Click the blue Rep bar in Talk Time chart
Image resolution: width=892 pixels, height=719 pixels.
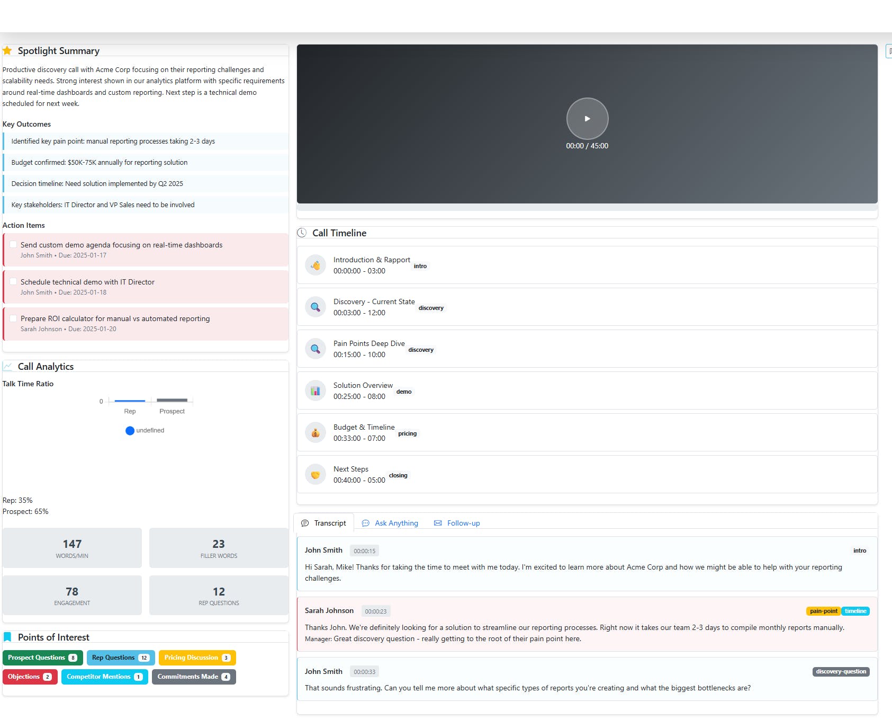click(x=130, y=401)
